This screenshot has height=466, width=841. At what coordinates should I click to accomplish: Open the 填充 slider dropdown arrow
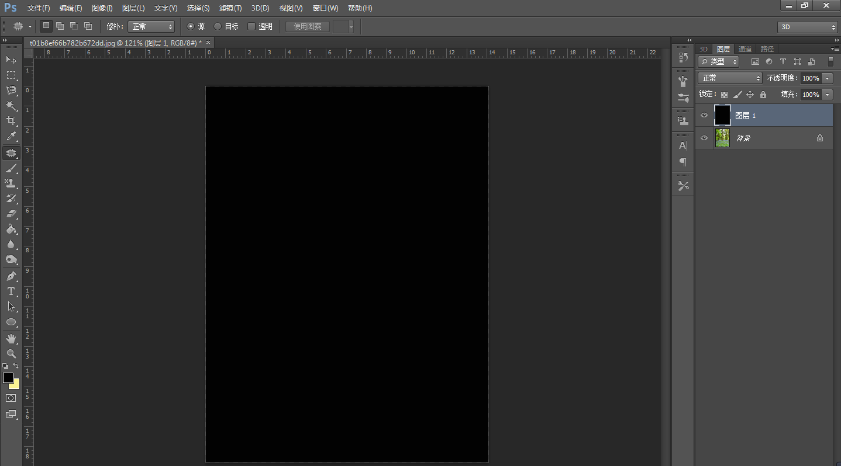pos(828,95)
